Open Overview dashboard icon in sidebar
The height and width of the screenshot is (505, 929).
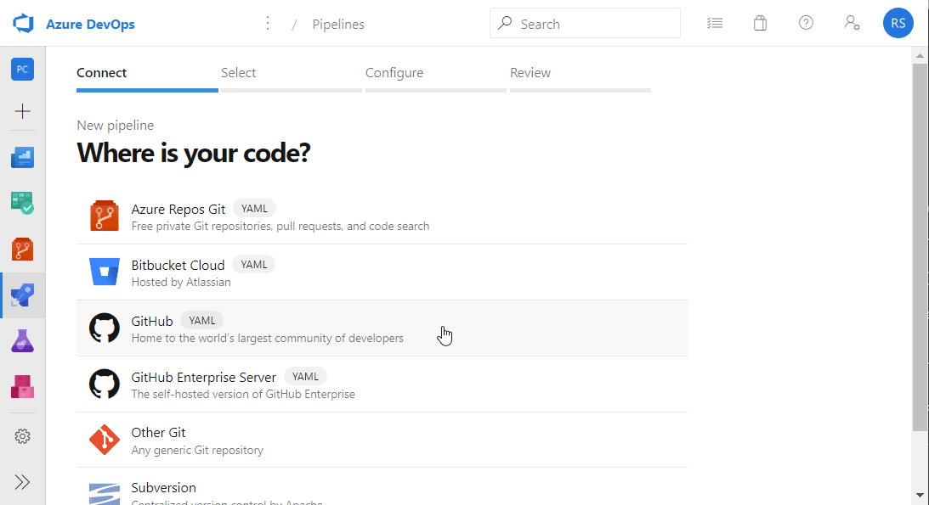(22, 158)
